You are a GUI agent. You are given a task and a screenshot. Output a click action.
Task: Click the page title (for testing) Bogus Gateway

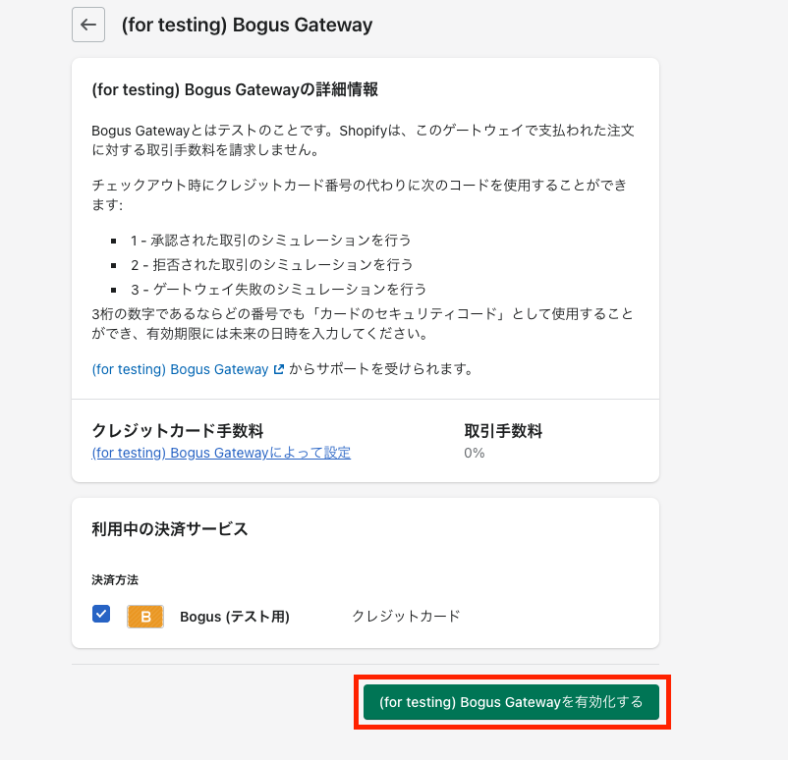point(247,25)
